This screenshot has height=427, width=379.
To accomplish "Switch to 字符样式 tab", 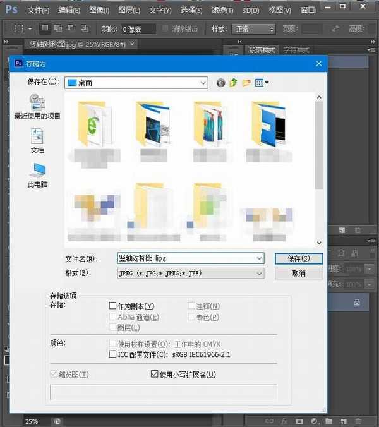I will click(296, 50).
